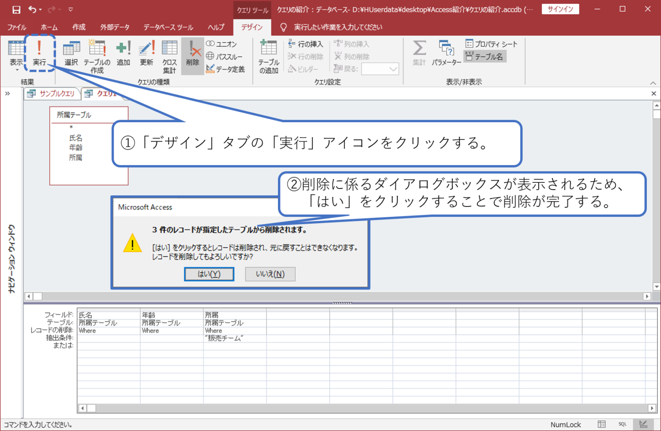Viewport: 661px width, 431px height.
Task: Toggle テーブル名 table names row
Action: pos(484,56)
